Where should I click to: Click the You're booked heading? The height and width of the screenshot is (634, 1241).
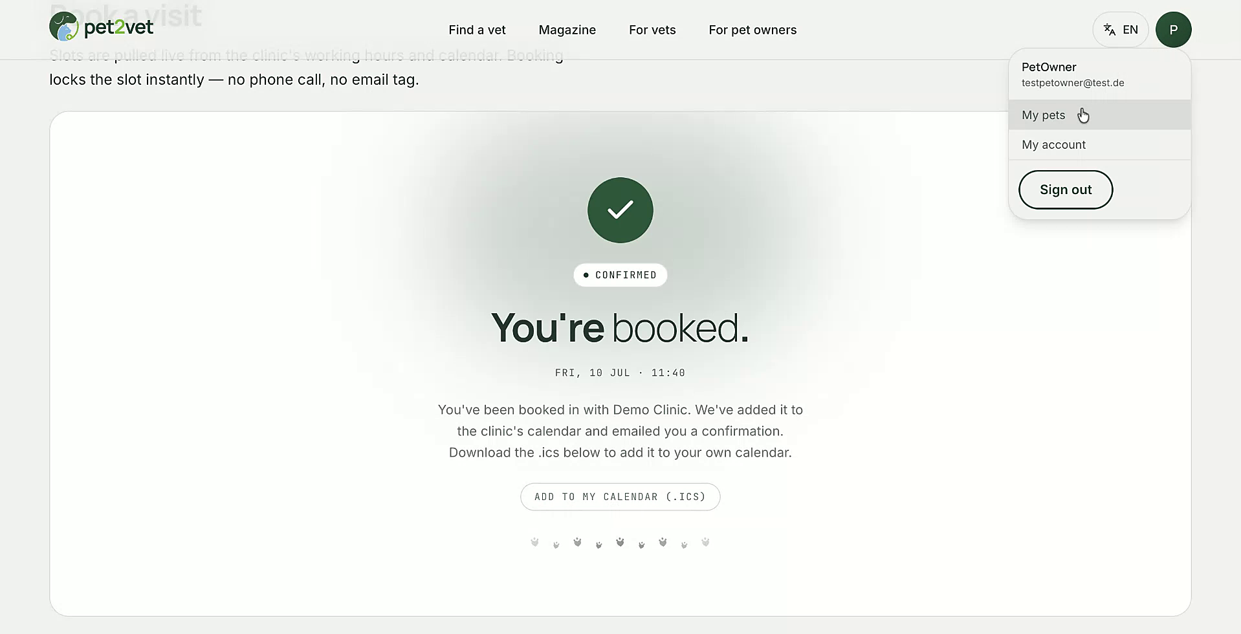click(620, 327)
